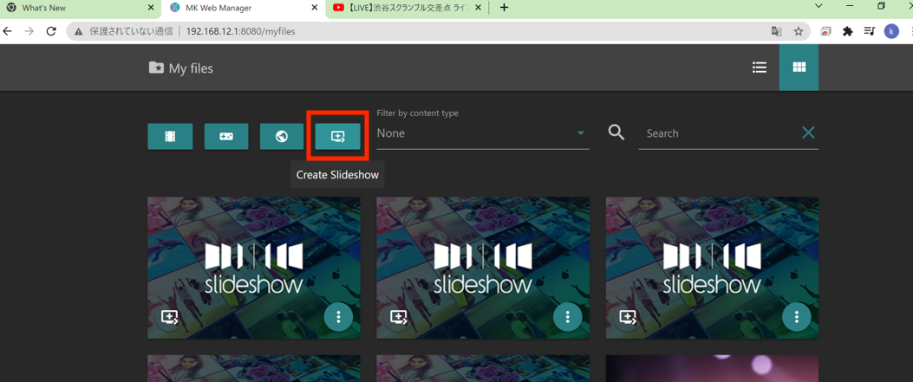Image resolution: width=913 pixels, height=382 pixels.
Task: Open options menu on first slideshow card
Action: pyautogui.click(x=338, y=317)
